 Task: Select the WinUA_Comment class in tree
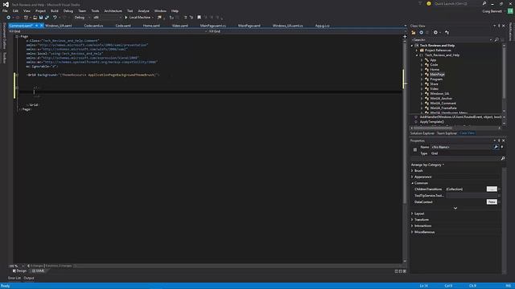443,104
